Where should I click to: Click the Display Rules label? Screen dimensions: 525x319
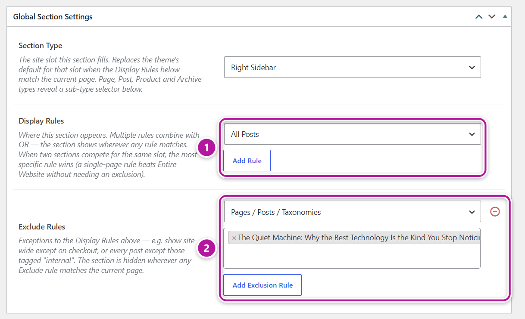[41, 121]
